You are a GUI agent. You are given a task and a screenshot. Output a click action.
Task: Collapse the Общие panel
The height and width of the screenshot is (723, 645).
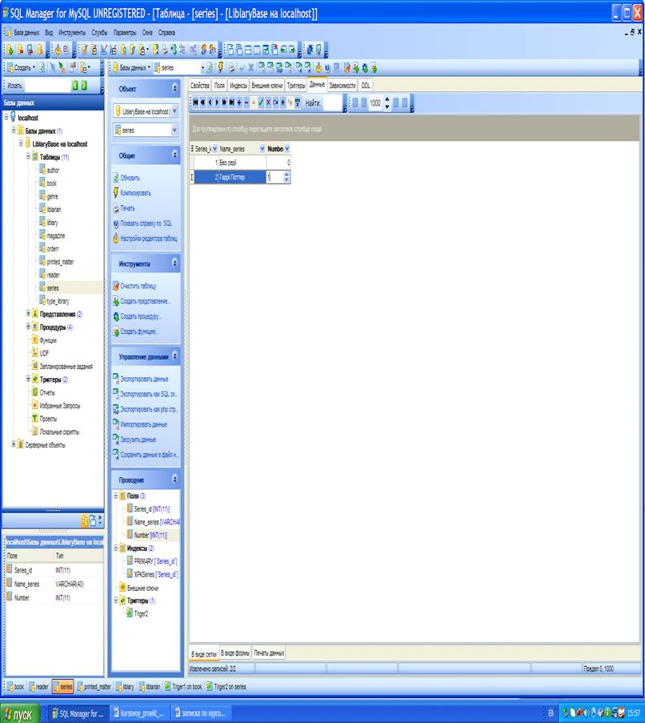click(174, 155)
